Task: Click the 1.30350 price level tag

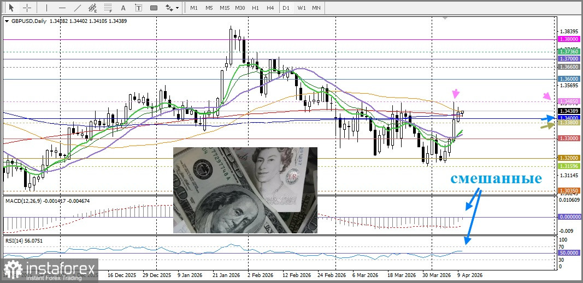Action: point(569,190)
